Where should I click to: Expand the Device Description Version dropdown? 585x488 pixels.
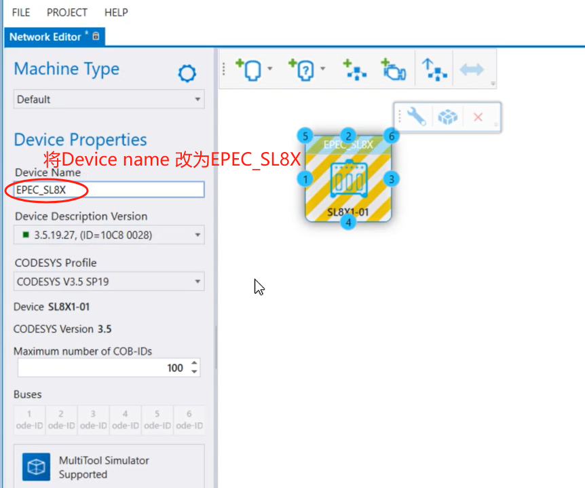(109, 236)
